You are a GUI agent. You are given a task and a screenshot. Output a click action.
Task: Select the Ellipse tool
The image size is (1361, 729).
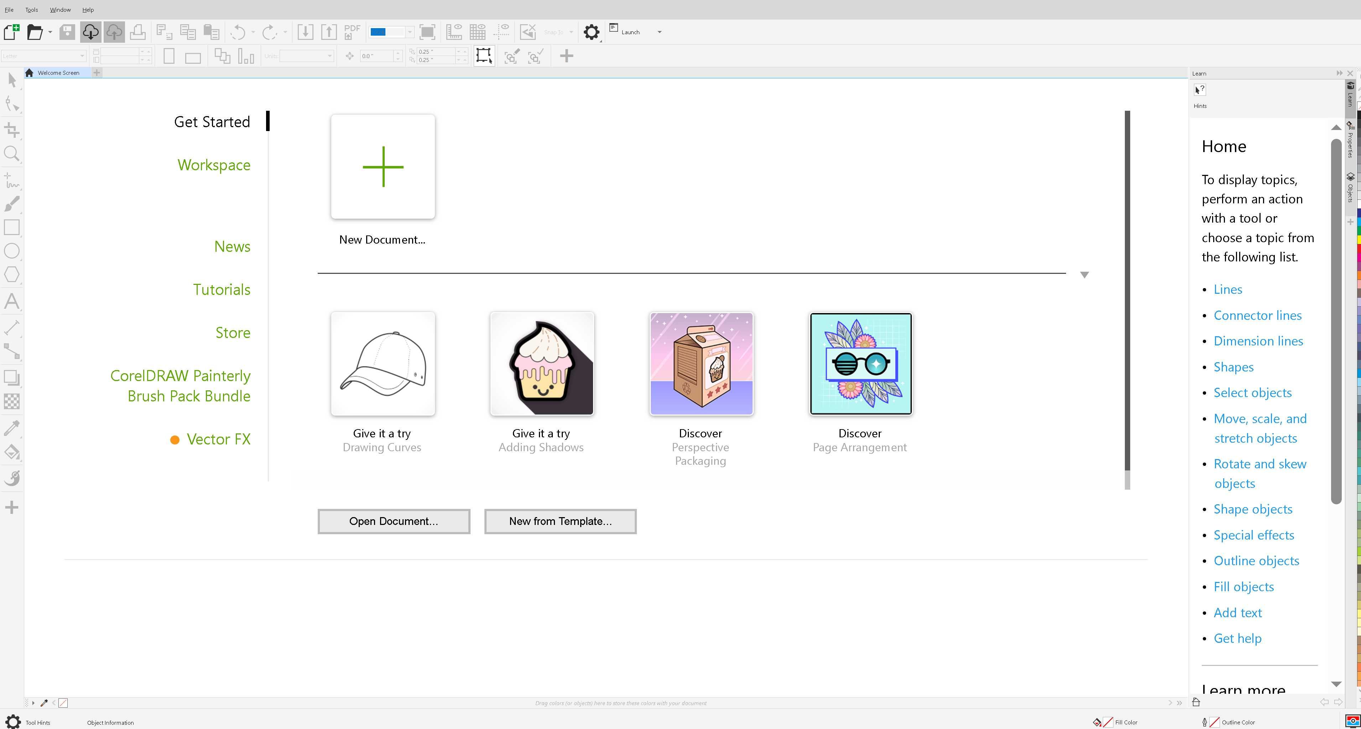[x=12, y=251]
